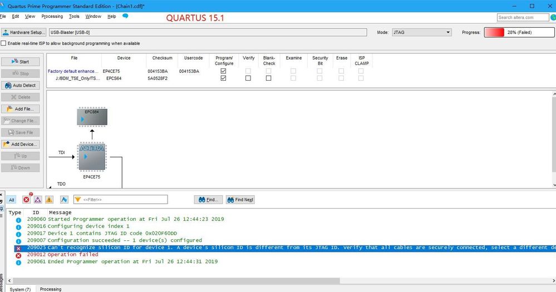Click the Find Next button

(x=240, y=200)
